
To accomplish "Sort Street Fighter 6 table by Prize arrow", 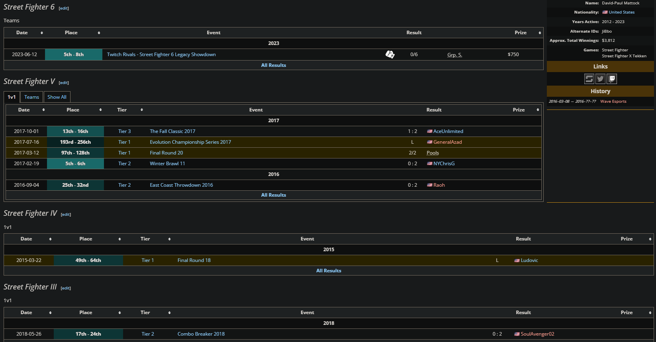I will (540, 33).
